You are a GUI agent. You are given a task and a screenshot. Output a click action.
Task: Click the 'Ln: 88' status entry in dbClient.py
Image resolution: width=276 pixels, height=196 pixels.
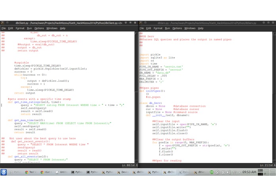pyautogui.click(x=125, y=165)
